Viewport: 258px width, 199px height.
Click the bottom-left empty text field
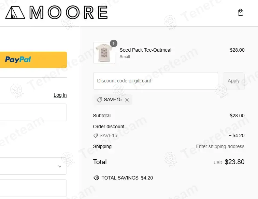click(x=33, y=188)
